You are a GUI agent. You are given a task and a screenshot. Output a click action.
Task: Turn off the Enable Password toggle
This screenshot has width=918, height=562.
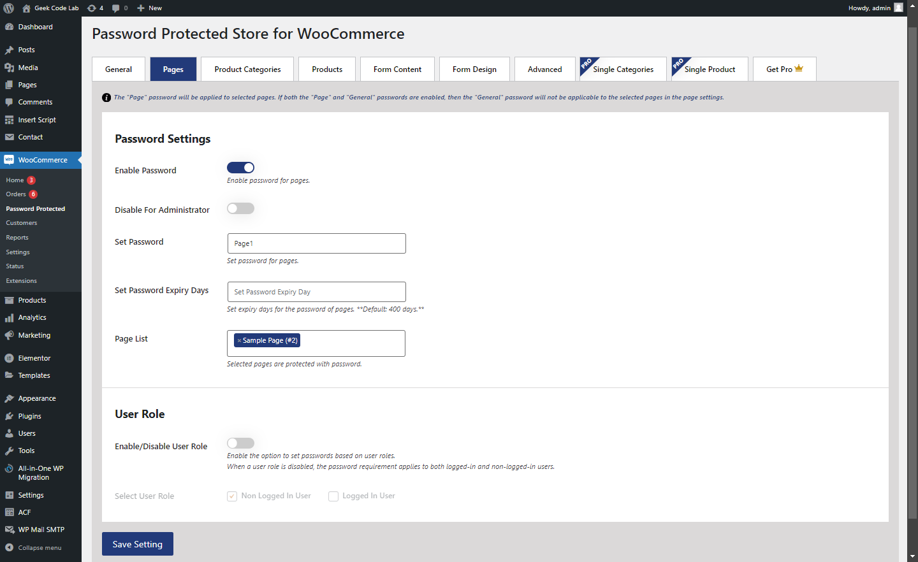(241, 168)
